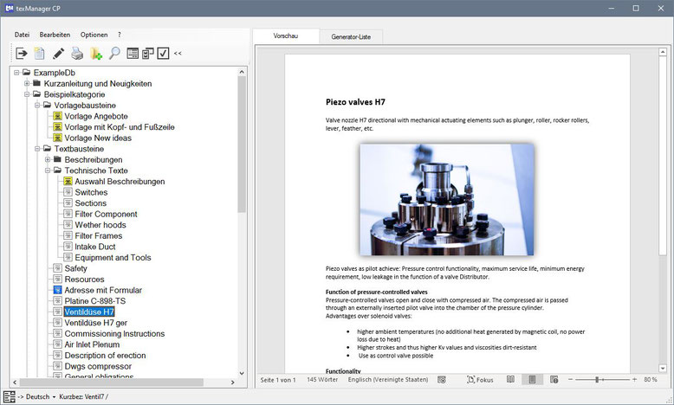
Task: Select Vorlage Angebote template
Action: tap(96, 116)
